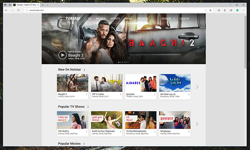Play the Baaghi 2 banner video

[x=62, y=55]
